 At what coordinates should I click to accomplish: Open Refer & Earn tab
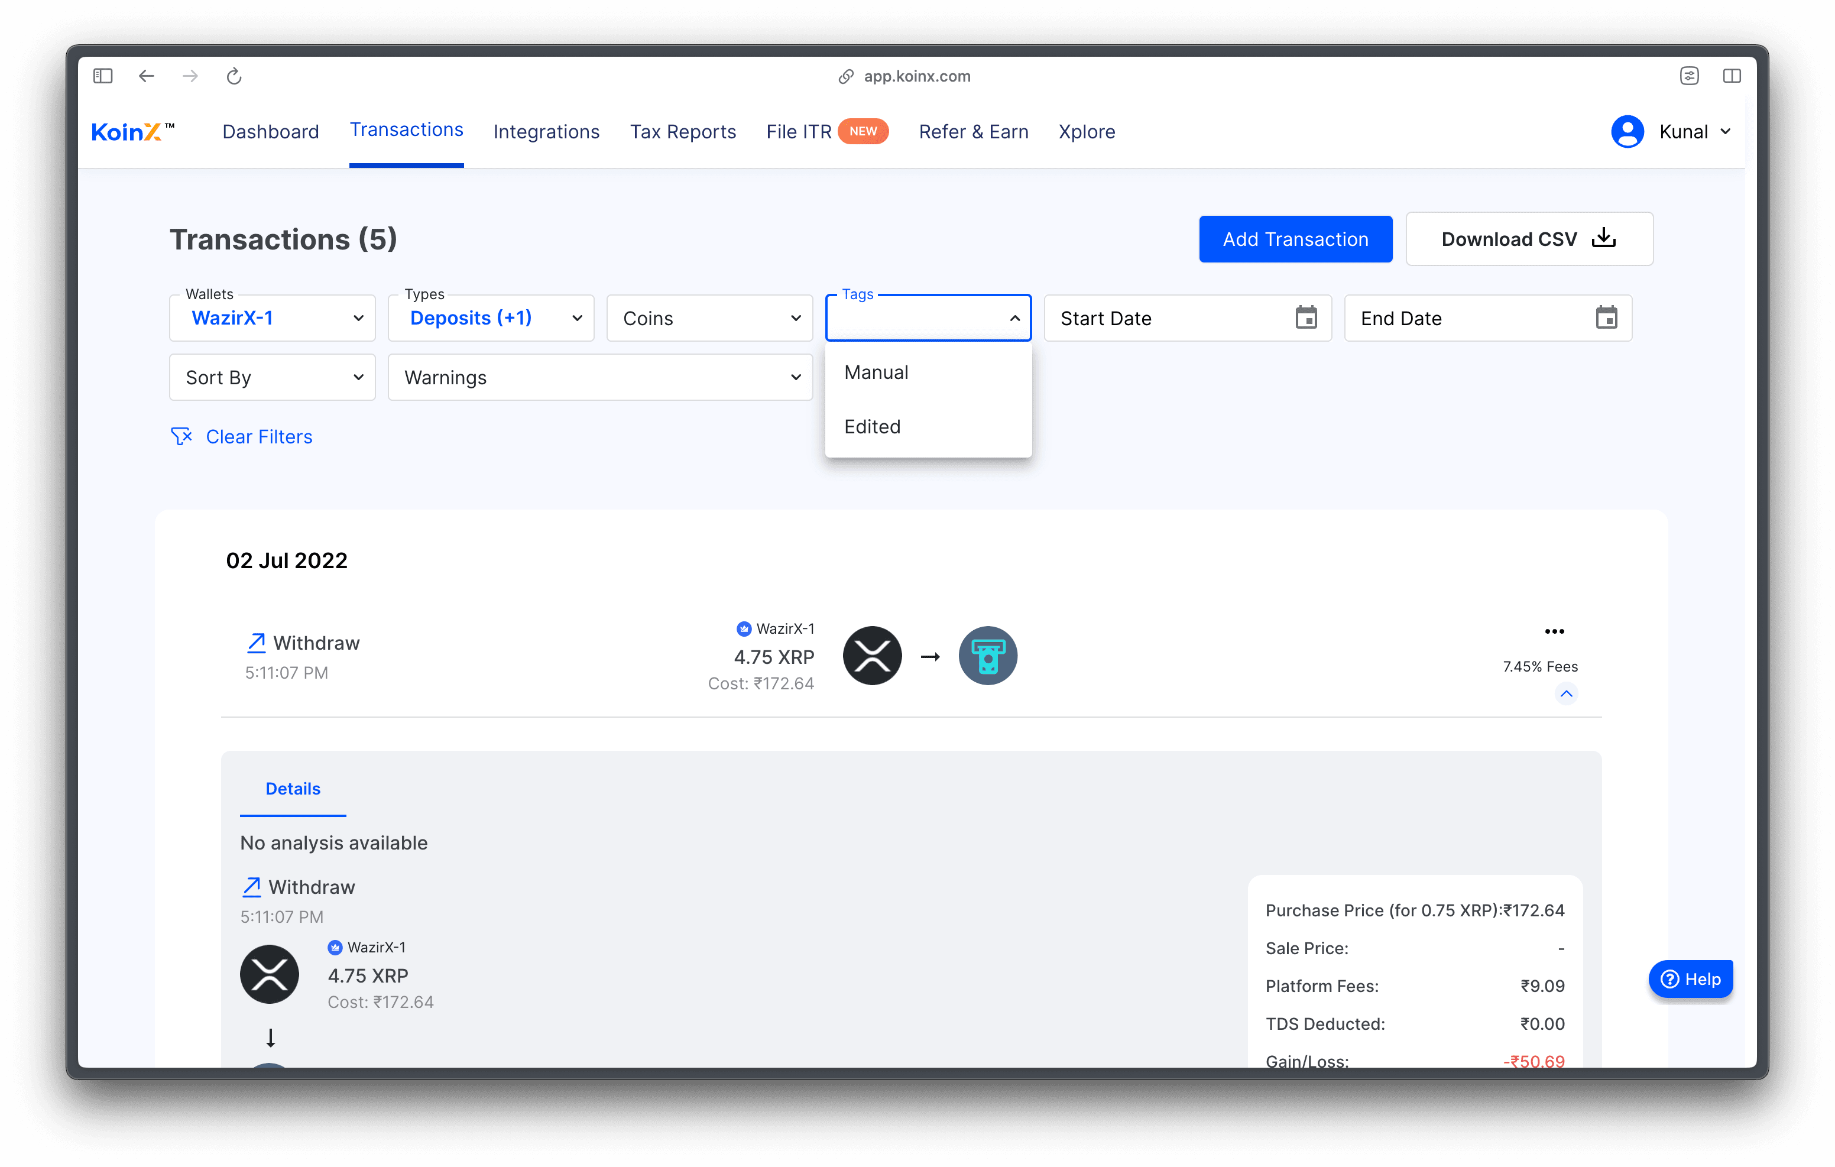[x=973, y=132]
